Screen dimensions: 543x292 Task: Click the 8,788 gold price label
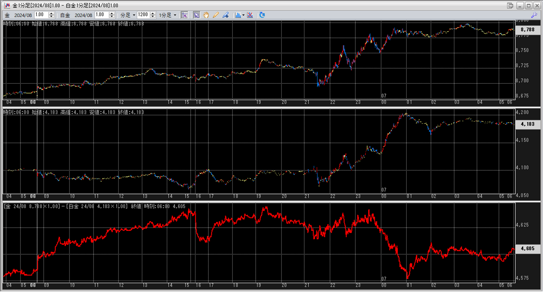click(527, 30)
